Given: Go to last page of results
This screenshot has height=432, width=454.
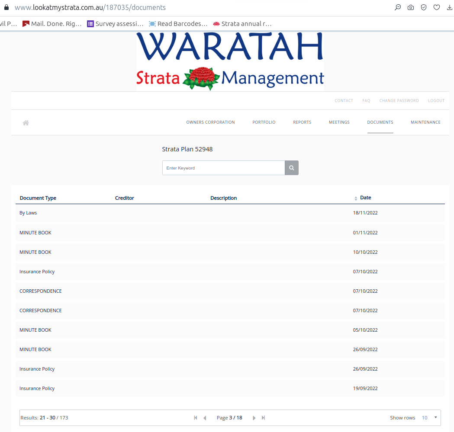Looking at the screenshot, I should 263,418.
